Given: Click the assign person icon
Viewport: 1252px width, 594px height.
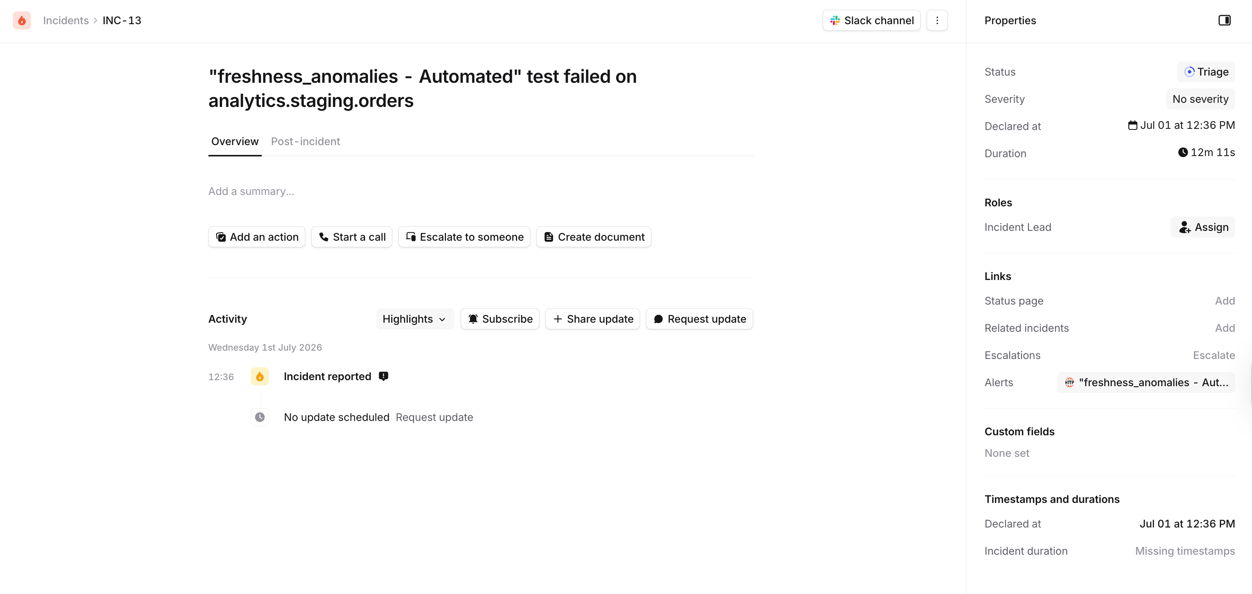Looking at the screenshot, I should (x=1185, y=227).
